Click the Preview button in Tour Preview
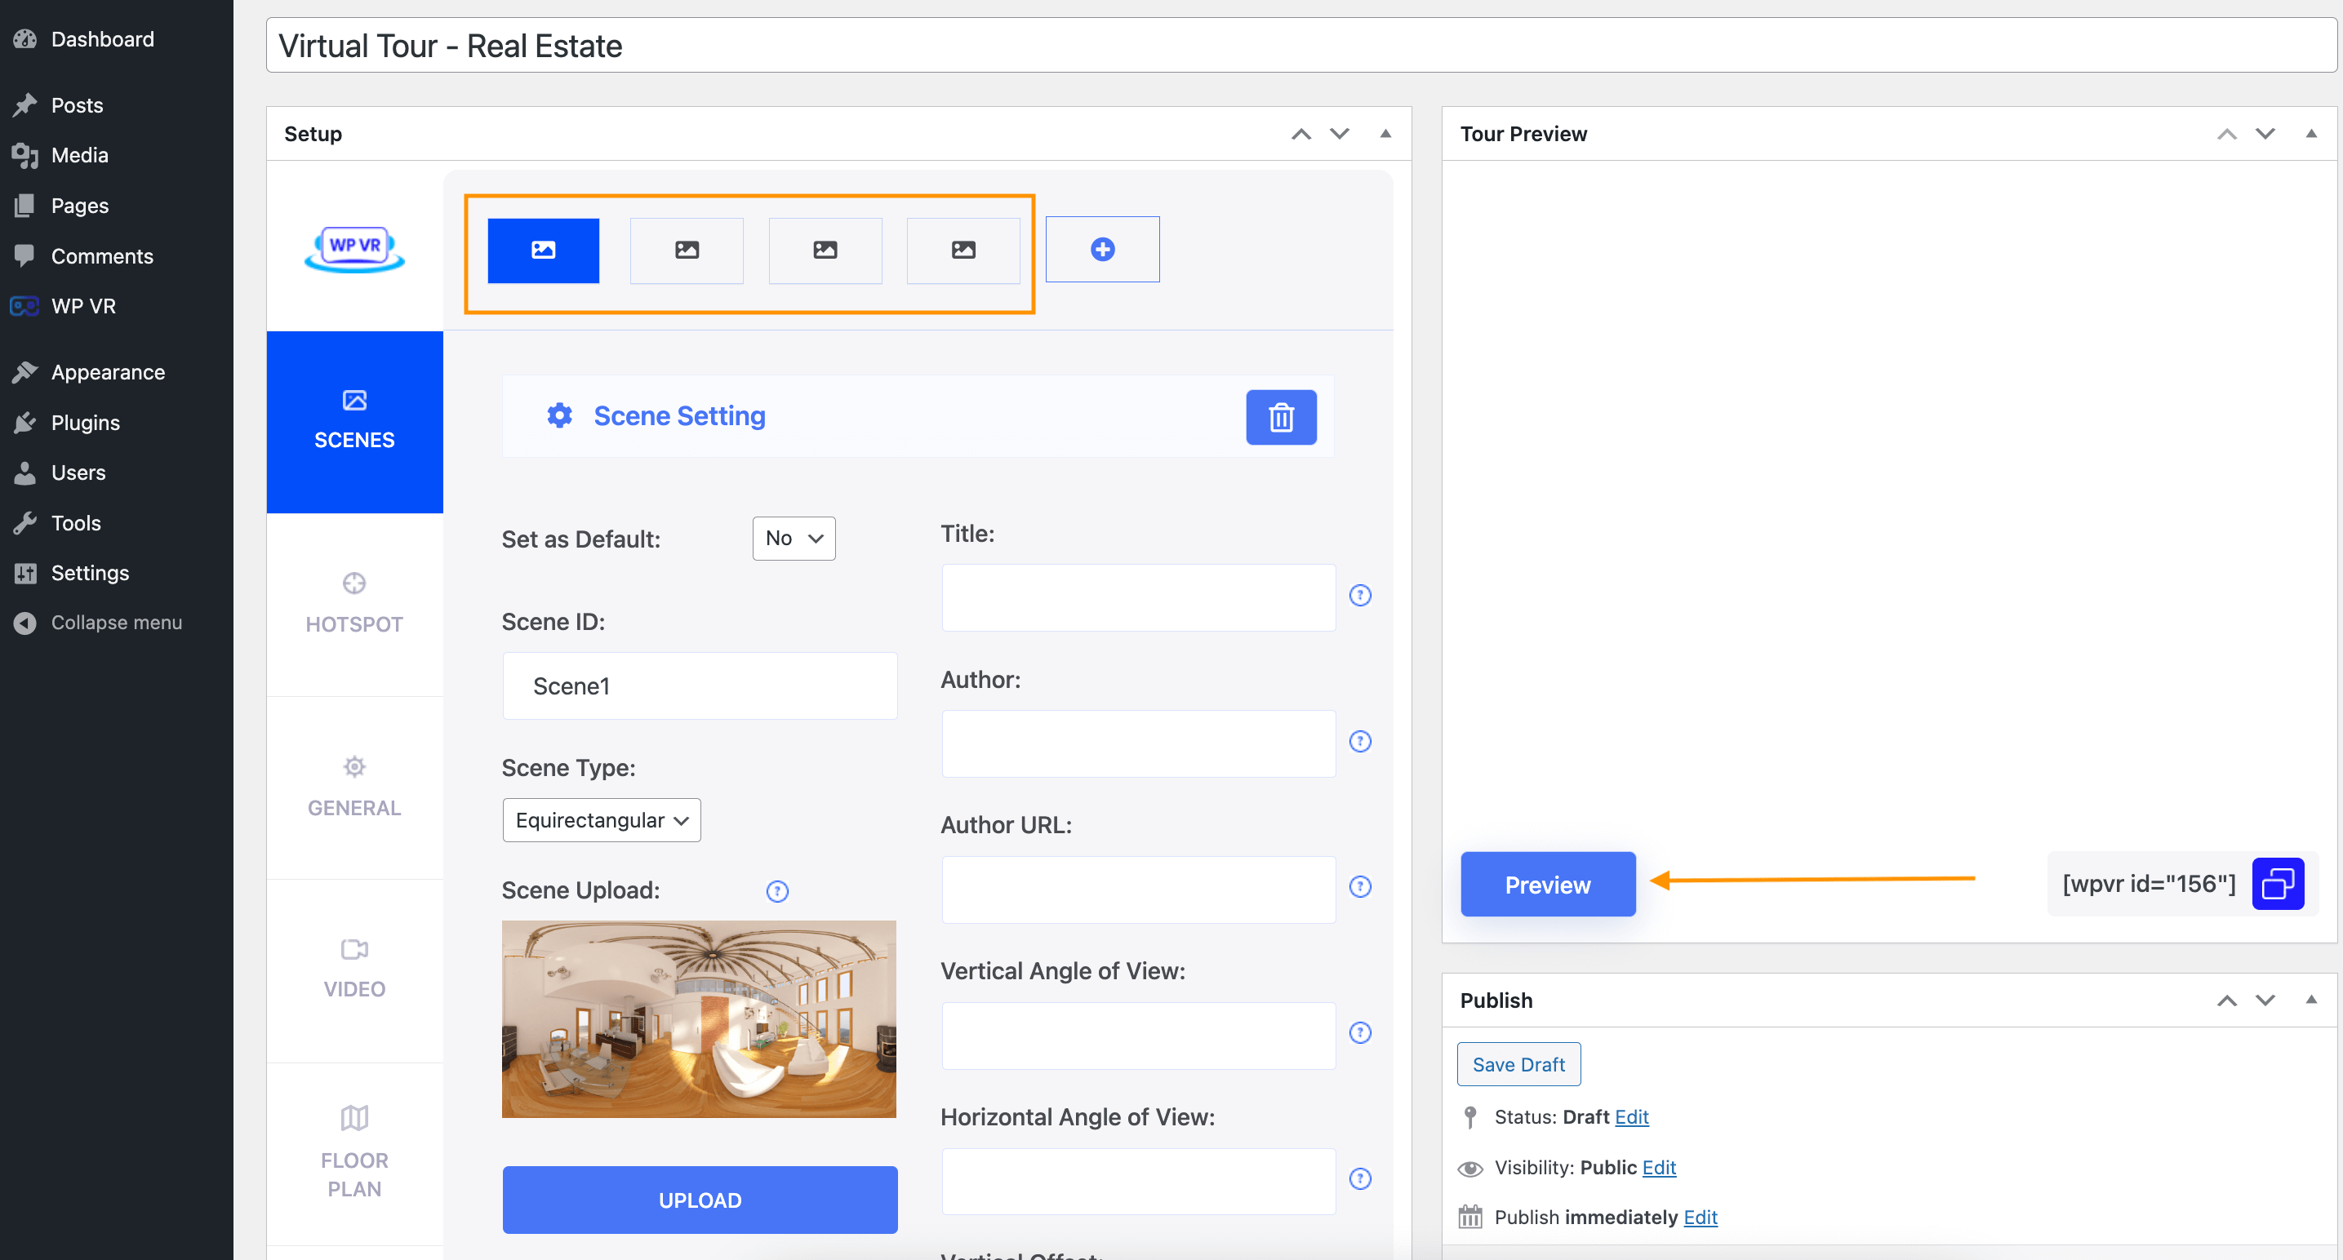The width and height of the screenshot is (2343, 1260). (x=1547, y=883)
